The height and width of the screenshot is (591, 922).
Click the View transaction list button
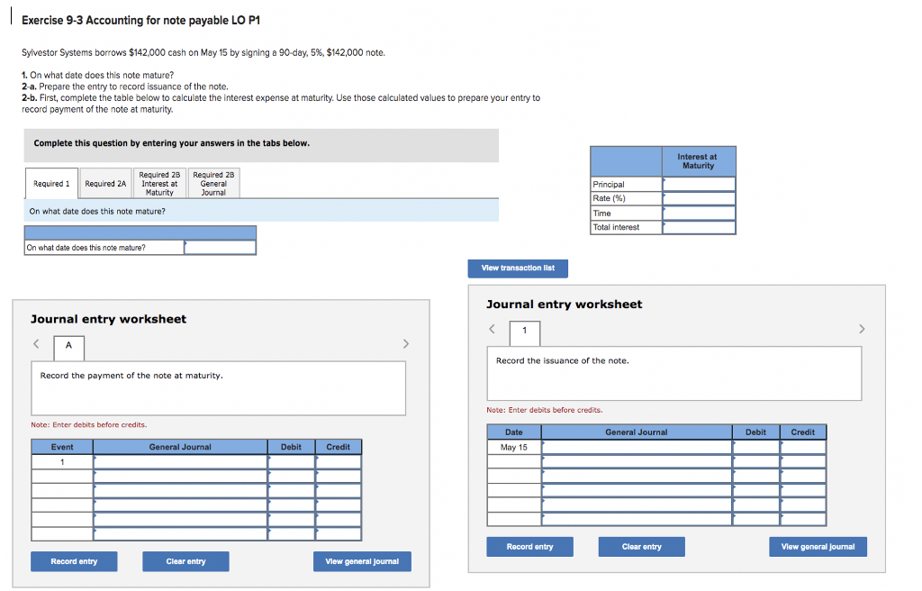coord(518,268)
